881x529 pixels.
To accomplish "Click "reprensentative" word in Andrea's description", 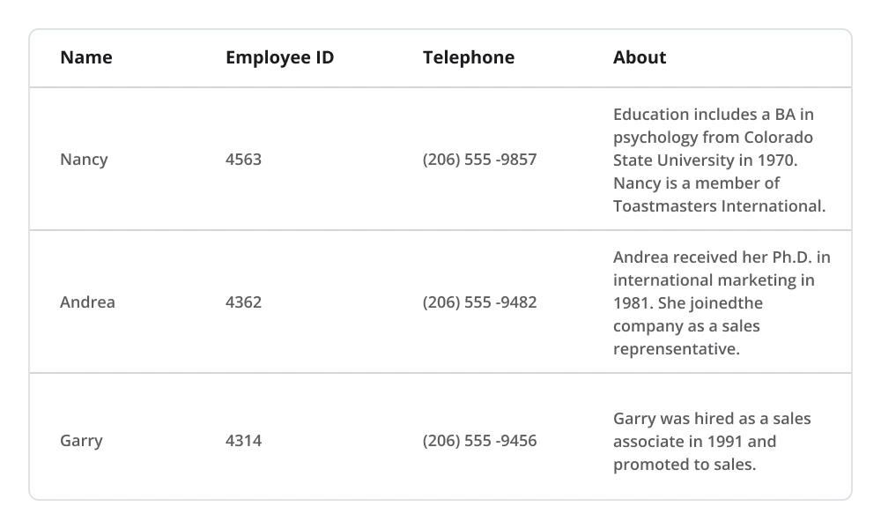I will tap(675, 349).
